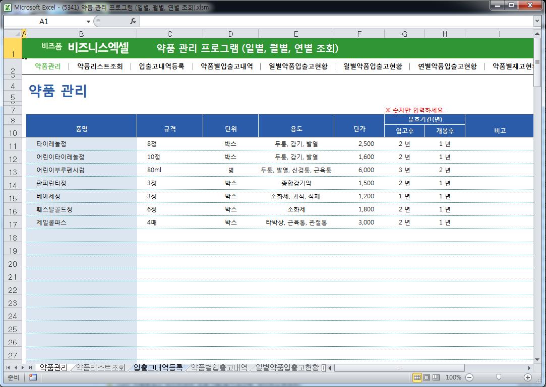Jump to last sheet using tab navigation arrow
The height and width of the screenshot is (387, 546).
click(x=31, y=368)
